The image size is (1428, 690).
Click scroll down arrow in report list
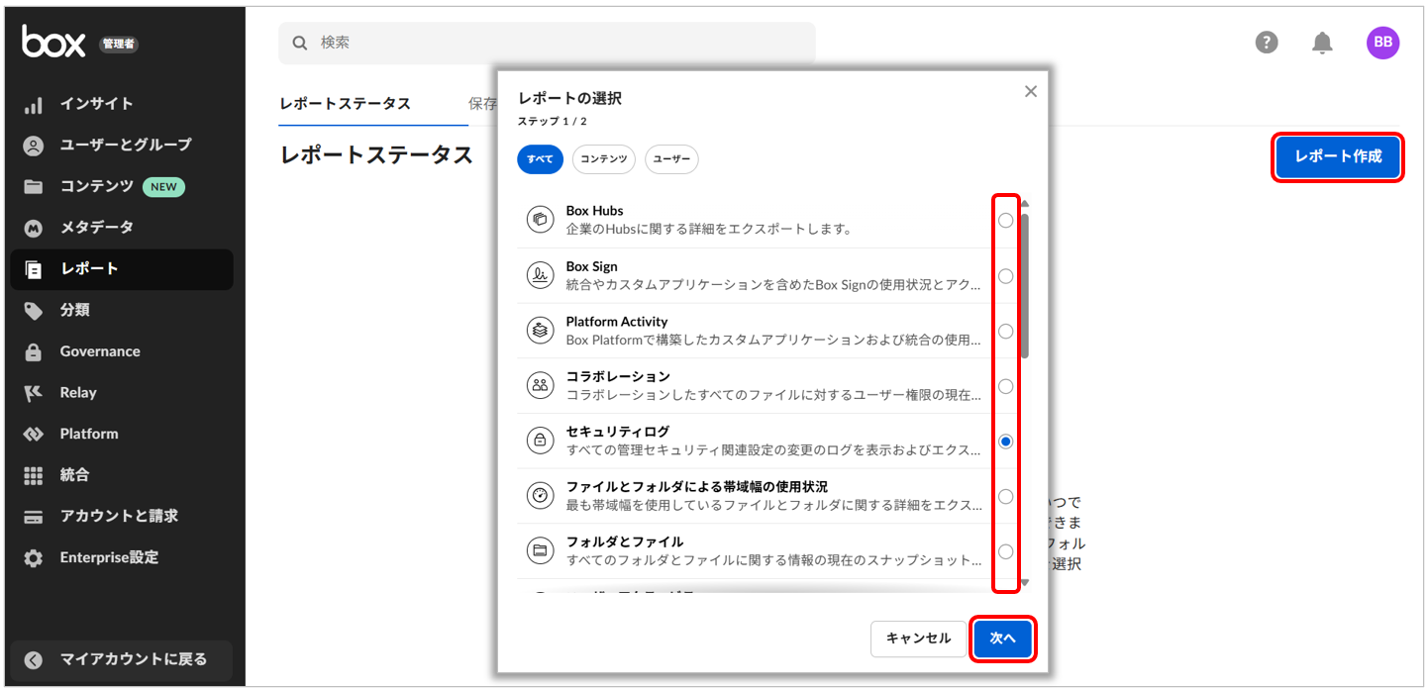[x=1025, y=583]
